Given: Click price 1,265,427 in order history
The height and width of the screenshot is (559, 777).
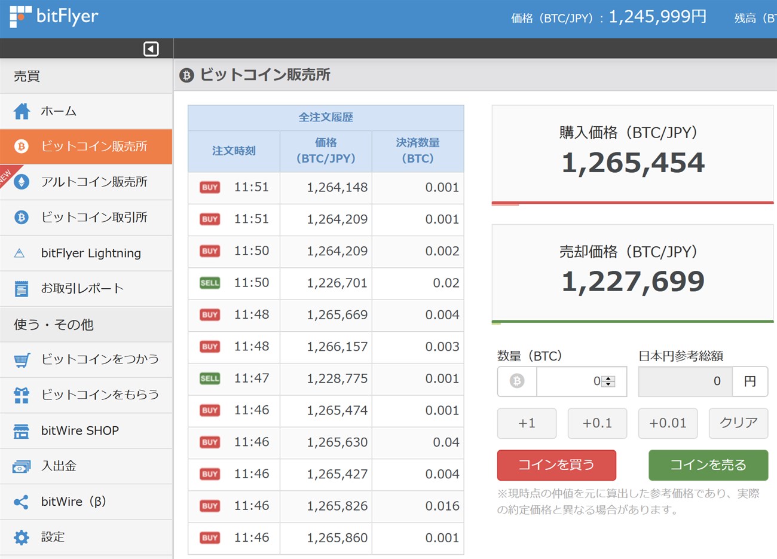Looking at the screenshot, I should (337, 474).
